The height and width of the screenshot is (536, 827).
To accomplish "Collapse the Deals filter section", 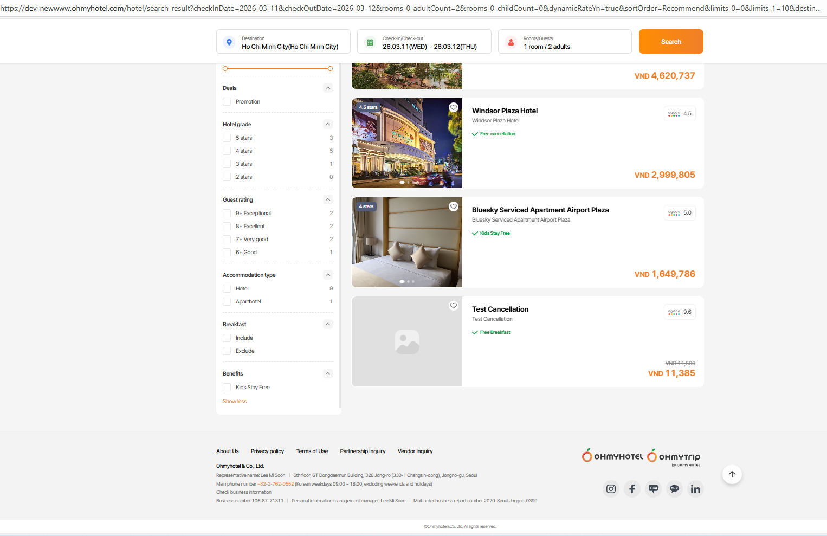I will click(x=328, y=88).
